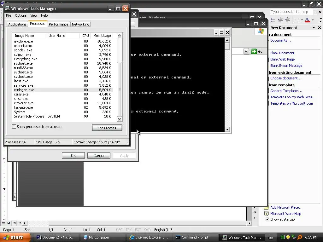Toggle REC macro recording in status bar
This screenshot has width=323, height=242.
(x=119, y=230)
